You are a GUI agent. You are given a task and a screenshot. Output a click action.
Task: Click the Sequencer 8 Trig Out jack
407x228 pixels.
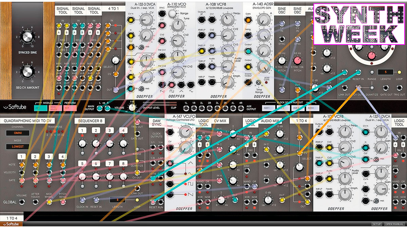click(x=138, y=122)
